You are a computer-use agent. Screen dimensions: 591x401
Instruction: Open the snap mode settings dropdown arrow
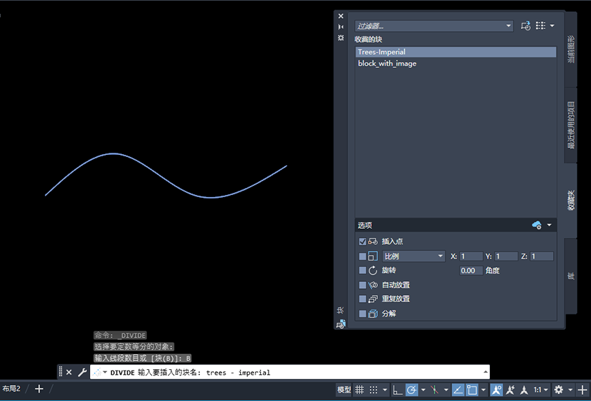point(385,390)
